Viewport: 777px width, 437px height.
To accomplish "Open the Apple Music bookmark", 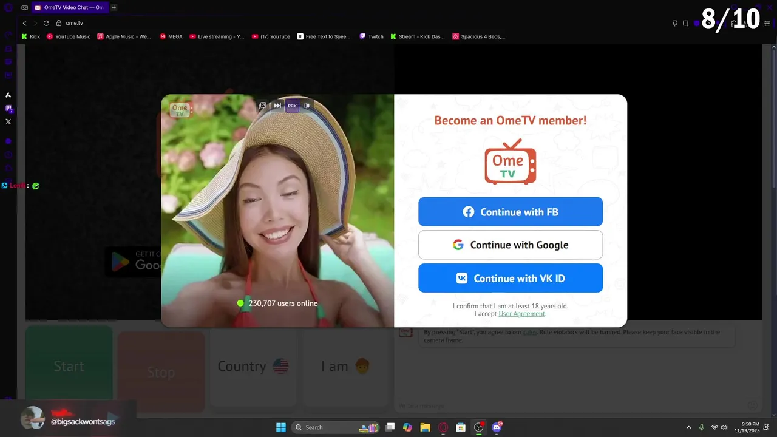I will 124,36.
